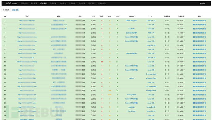The height and width of the screenshot is (120, 213).
Task: Click 仅一次 scan cycle in row 12
Action: pos(167,66)
